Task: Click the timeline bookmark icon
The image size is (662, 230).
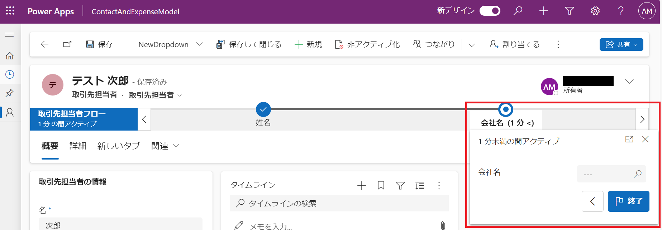Action: (381, 185)
